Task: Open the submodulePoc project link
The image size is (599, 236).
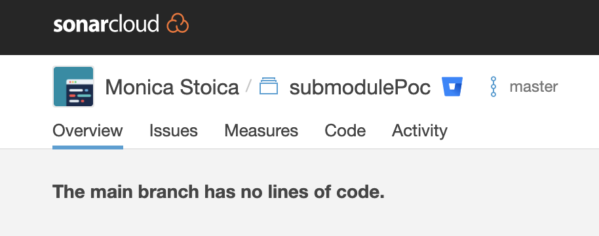Action: 360,87
